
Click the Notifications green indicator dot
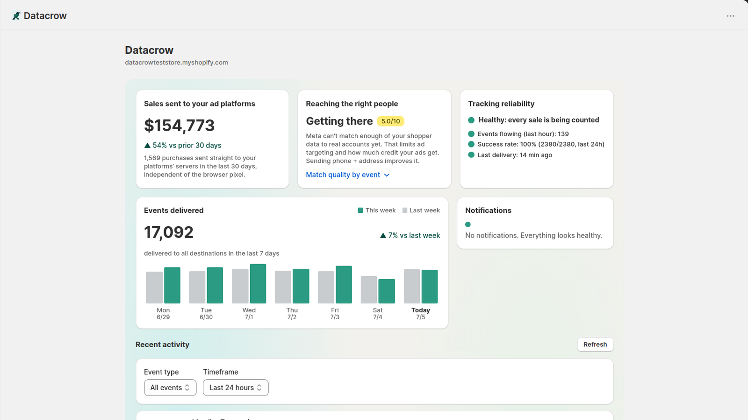[x=468, y=224]
